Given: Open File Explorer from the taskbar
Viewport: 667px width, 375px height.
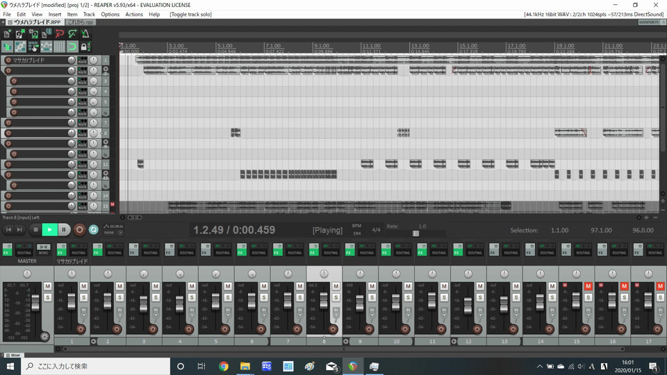Looking at the screenshot, I should (x=245, y=366).
